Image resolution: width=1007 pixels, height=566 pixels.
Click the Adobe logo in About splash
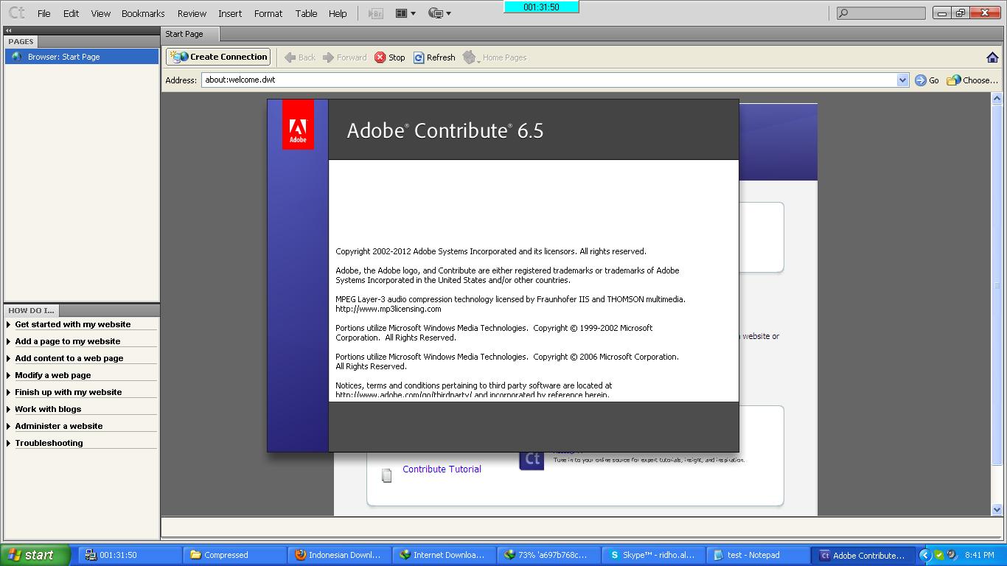tap(298, 125)
